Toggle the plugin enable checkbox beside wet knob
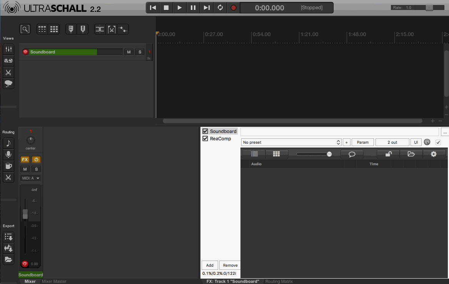 pos(438,142)
